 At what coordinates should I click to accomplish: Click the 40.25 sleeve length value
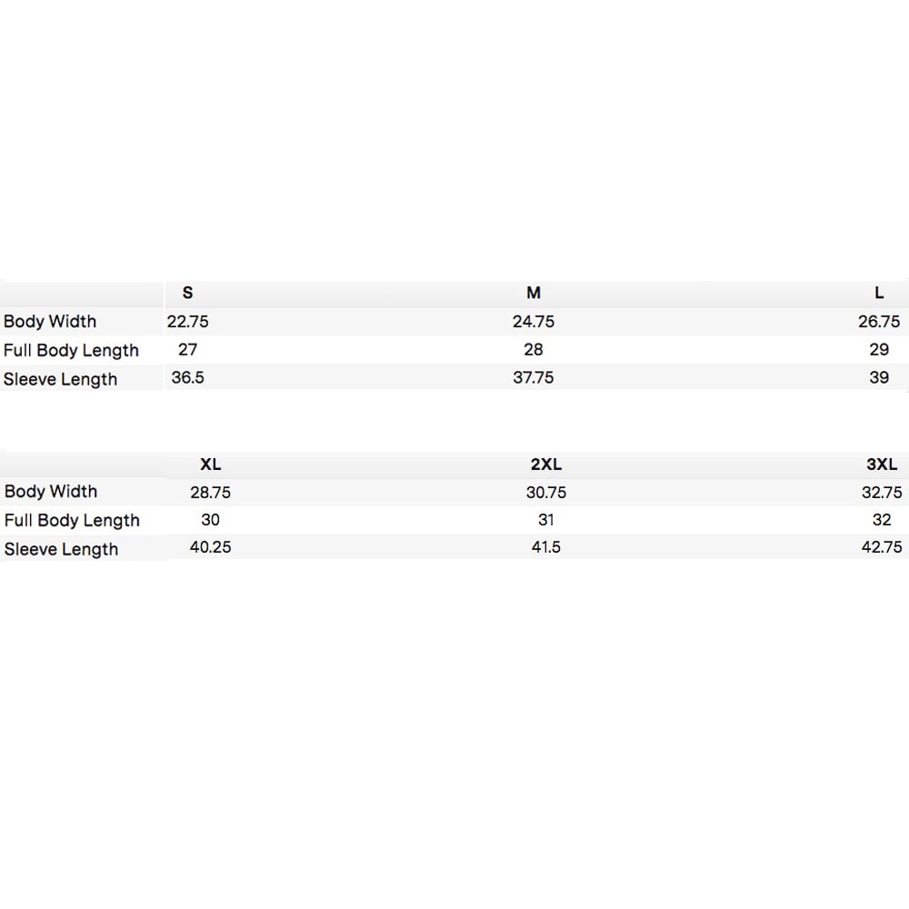point(210,548)
